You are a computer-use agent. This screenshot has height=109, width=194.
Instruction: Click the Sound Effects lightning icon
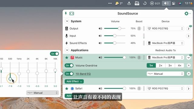[67, 43]
